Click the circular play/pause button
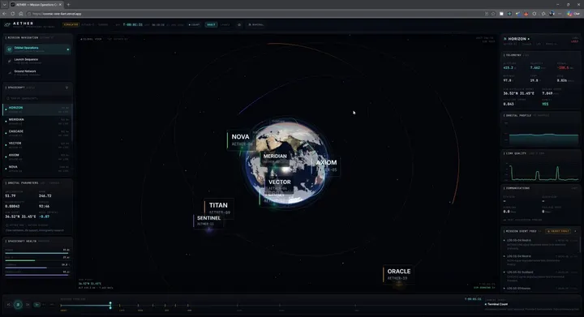 [18, 304]
